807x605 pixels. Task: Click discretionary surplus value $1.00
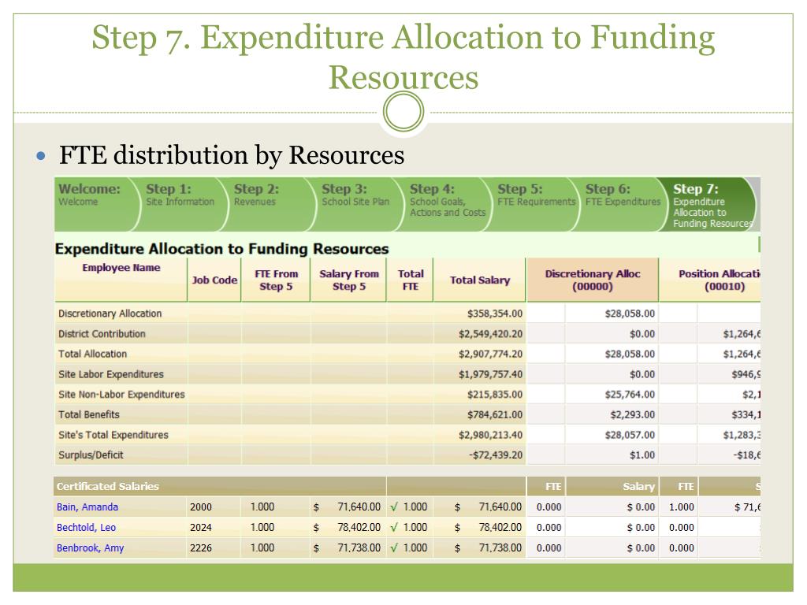pos(642,455)
